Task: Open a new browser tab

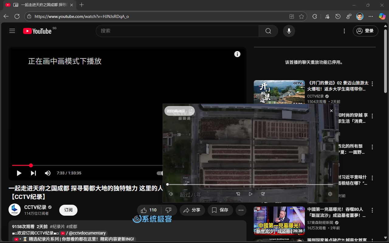Action: point(81,5)
